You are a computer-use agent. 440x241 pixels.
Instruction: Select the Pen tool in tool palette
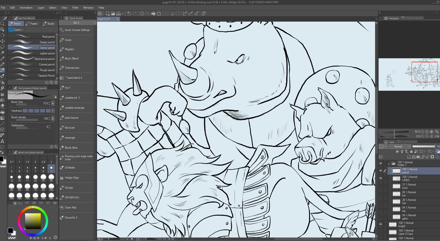click(2, 64)
